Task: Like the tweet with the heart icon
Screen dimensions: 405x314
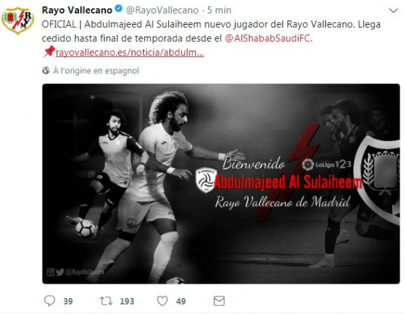Action: click(x=163, y=301)
